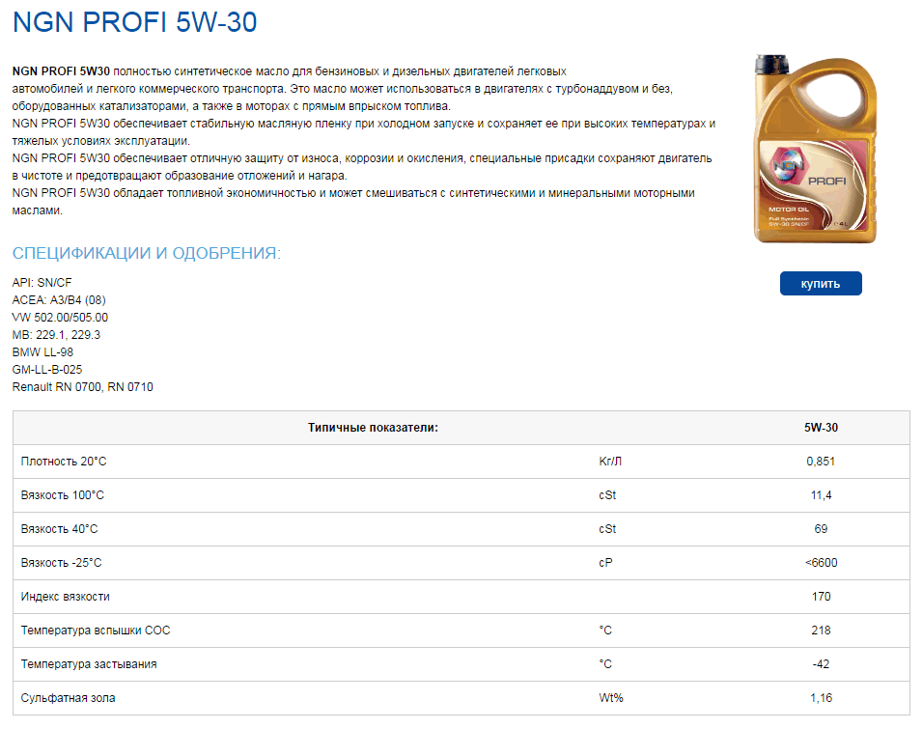Click the Сульфатная зола row label
The height and width of the screenshot is (729, 923).
[x=69, y=698]
